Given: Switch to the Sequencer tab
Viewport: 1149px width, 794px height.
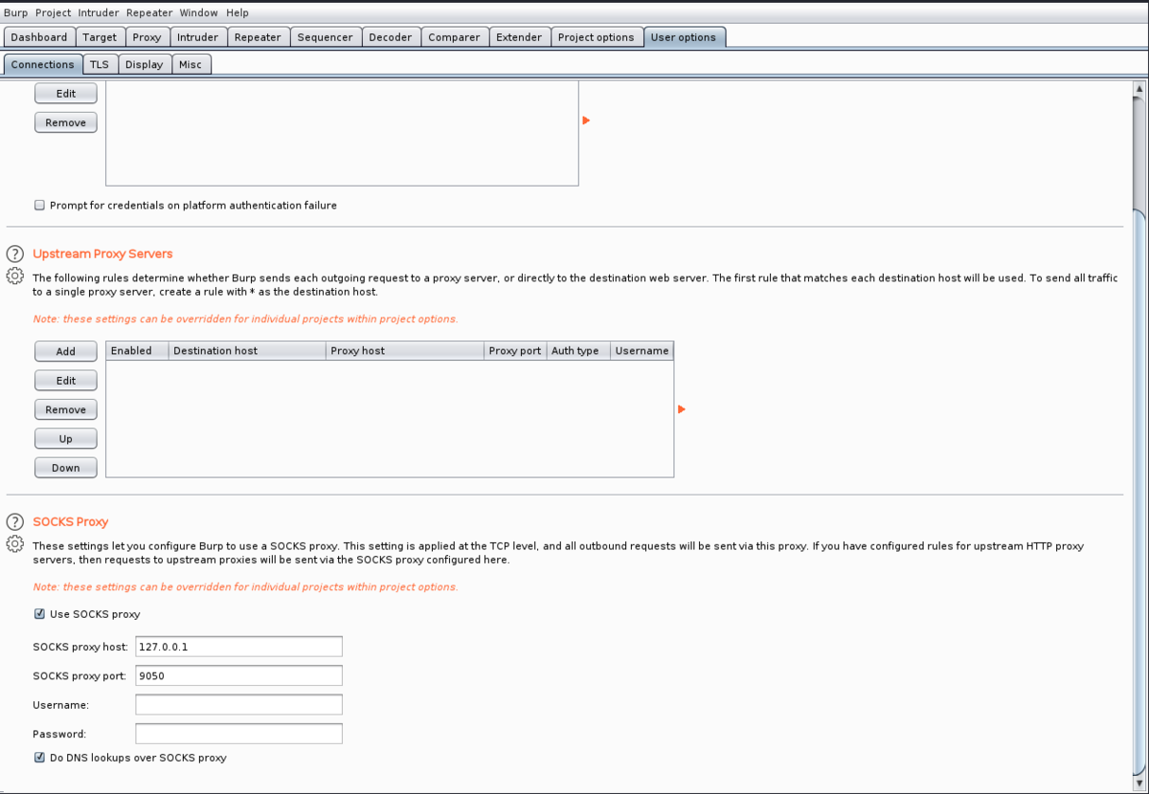Looking at the screenshot, I should (326, 37).
